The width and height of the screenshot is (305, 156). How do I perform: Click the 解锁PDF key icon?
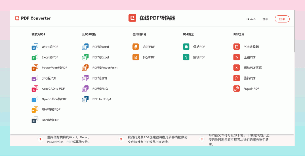coord(186,57)
